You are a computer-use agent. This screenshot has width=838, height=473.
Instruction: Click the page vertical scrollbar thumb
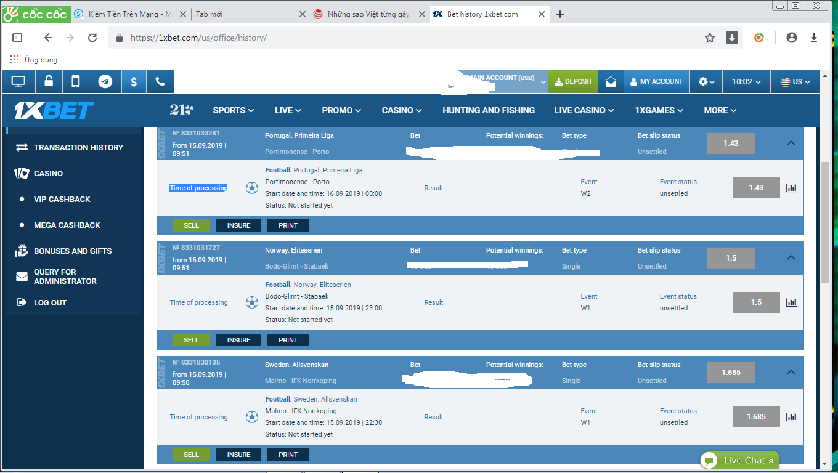click(825, 222)
